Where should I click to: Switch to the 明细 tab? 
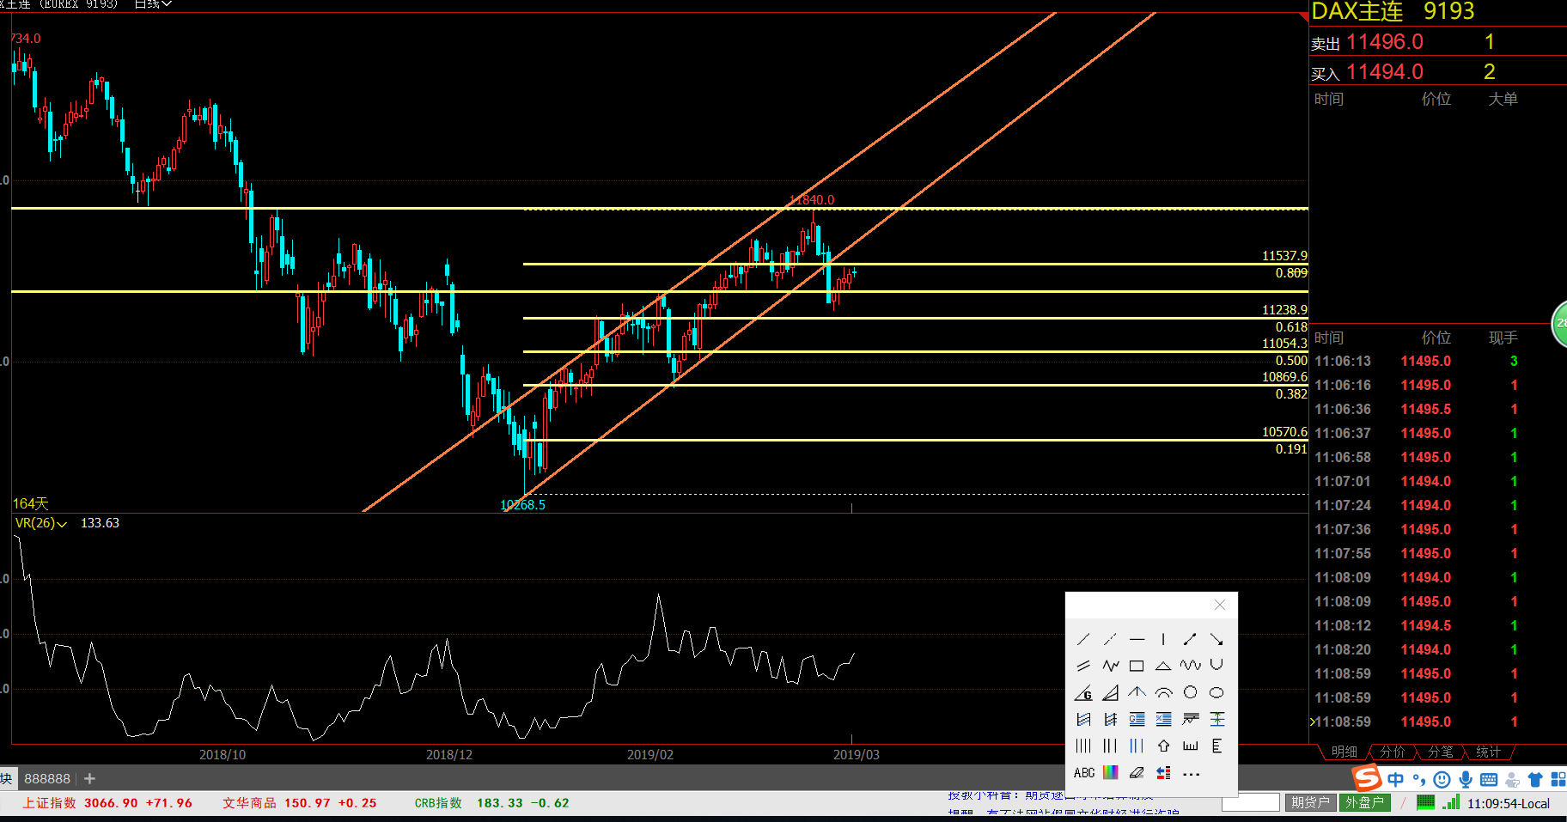(x=1344, y=752)
